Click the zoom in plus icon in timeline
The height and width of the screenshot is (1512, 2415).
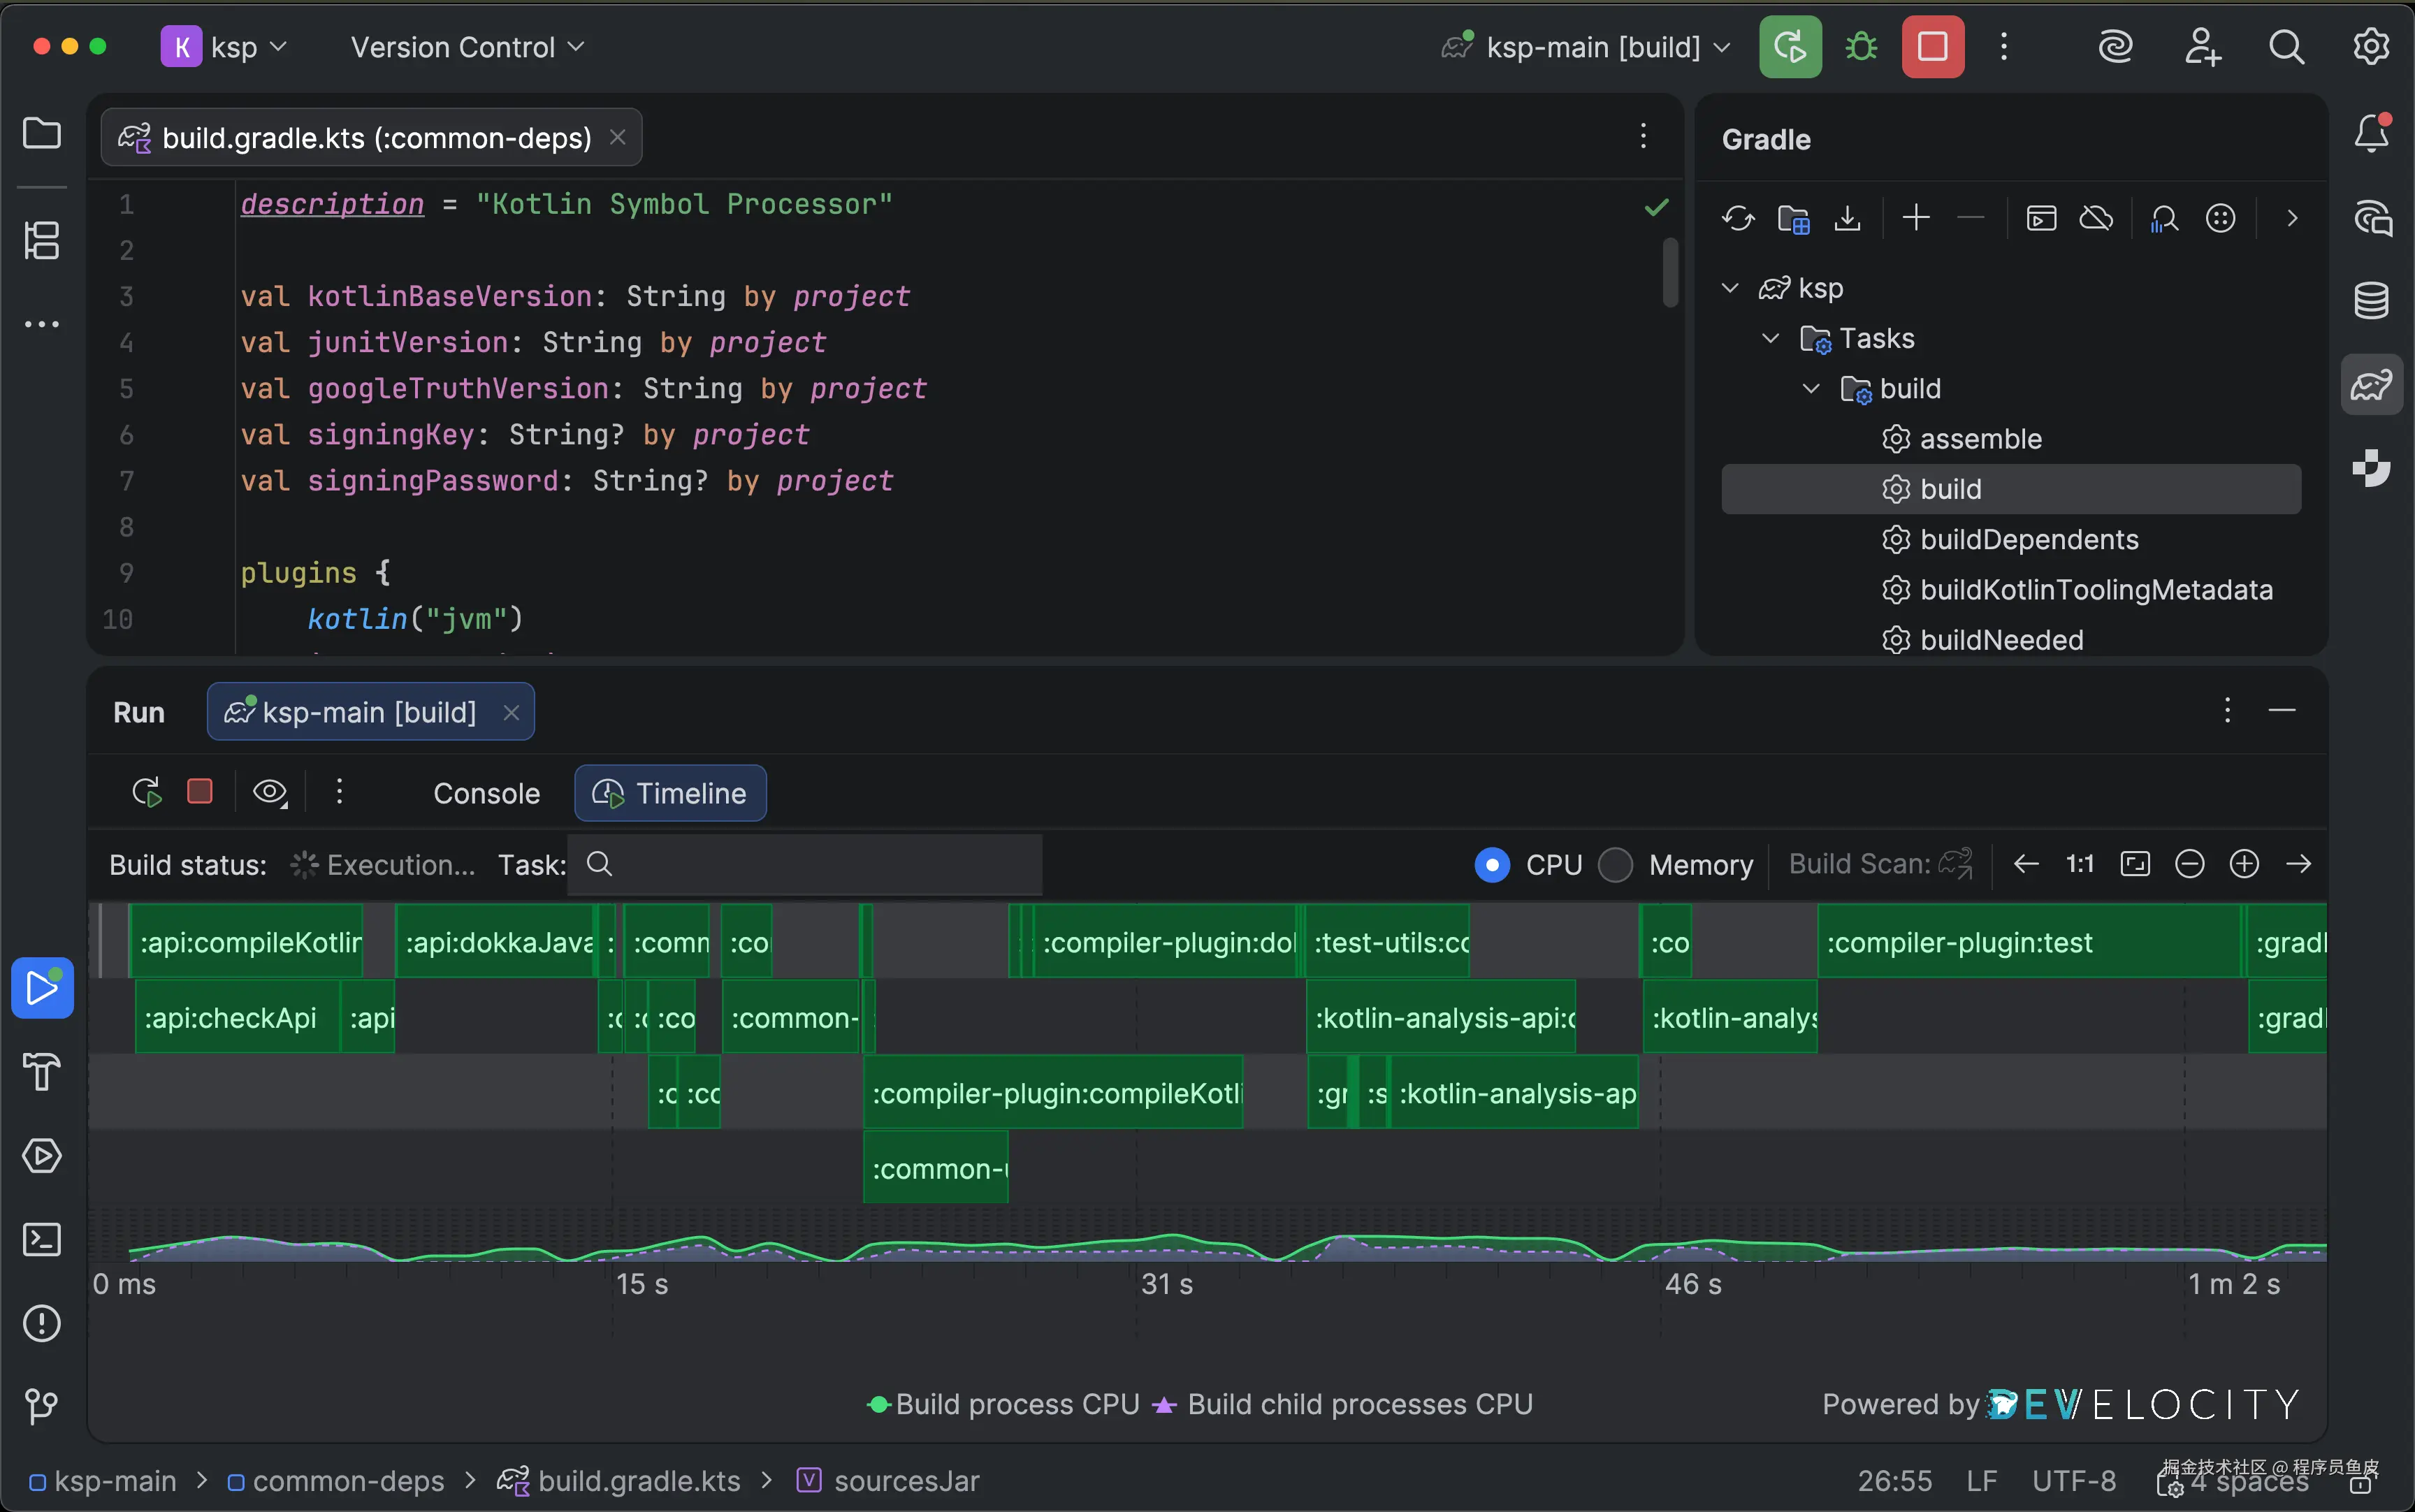pyautogui.click(x=2244, y=864)
